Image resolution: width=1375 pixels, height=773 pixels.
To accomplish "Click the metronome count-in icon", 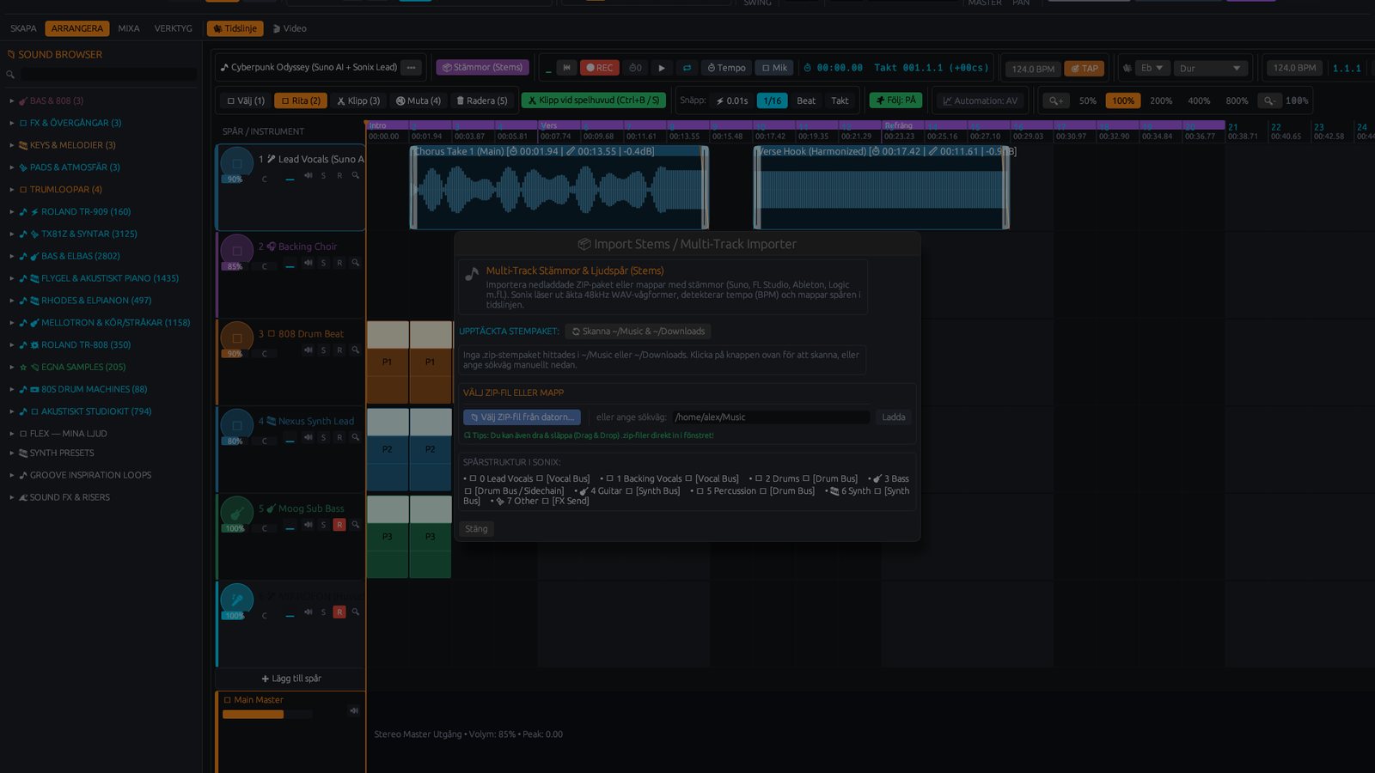I will click(635, 68).
